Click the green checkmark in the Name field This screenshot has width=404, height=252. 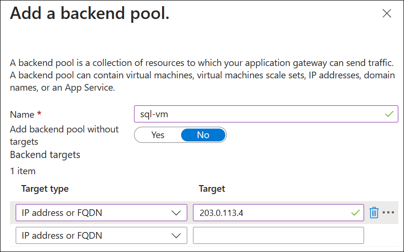(x=389, y=114)
